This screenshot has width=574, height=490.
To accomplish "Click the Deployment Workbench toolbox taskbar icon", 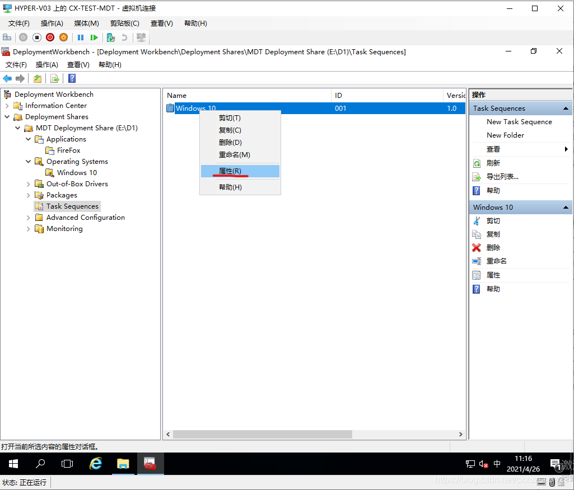I will 150,464.
